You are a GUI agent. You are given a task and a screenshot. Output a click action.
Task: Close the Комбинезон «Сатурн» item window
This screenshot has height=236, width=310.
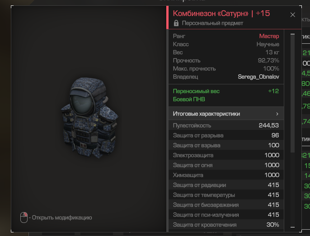[293, 15]
